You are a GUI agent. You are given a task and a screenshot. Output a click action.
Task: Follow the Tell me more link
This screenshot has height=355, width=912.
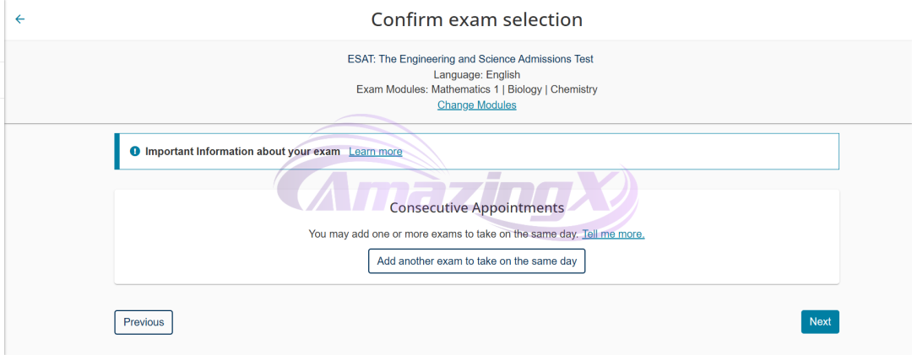click(613, 234)
